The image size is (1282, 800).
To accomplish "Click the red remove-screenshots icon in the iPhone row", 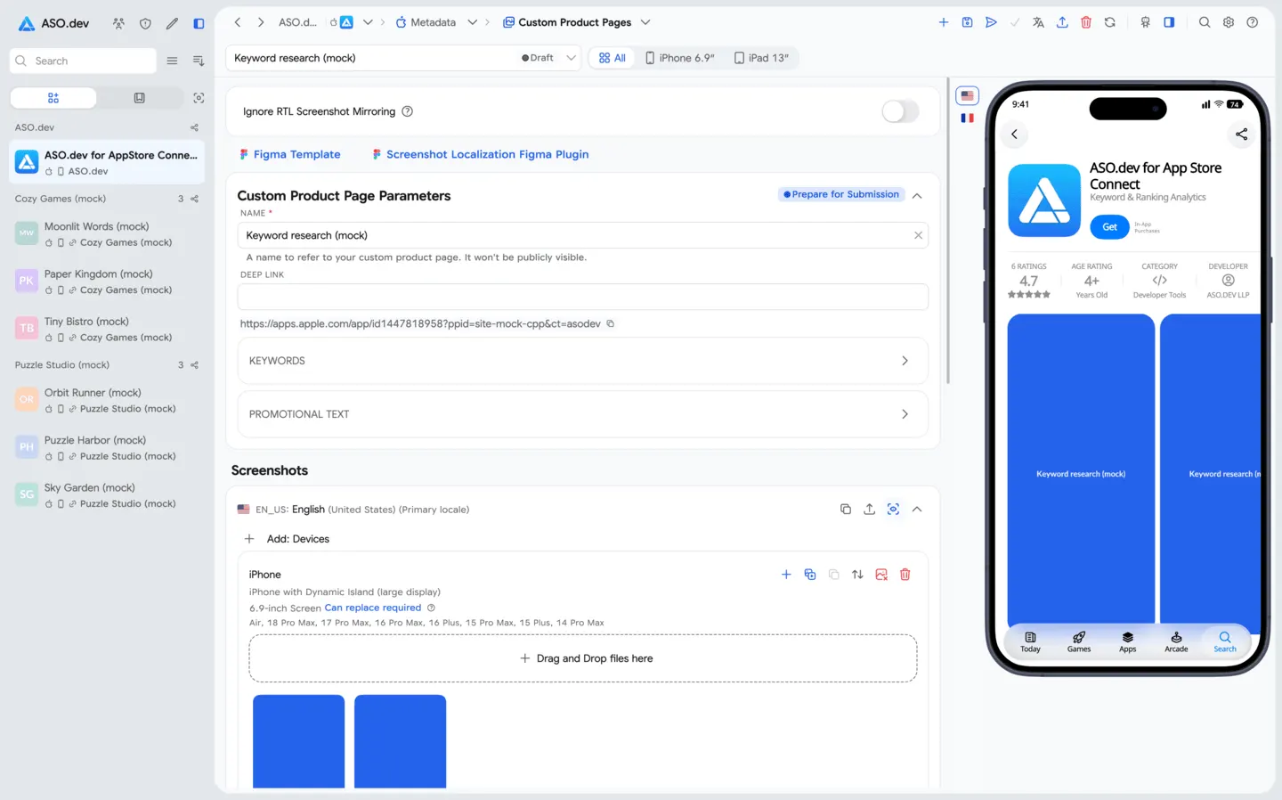I will point(881,575).
